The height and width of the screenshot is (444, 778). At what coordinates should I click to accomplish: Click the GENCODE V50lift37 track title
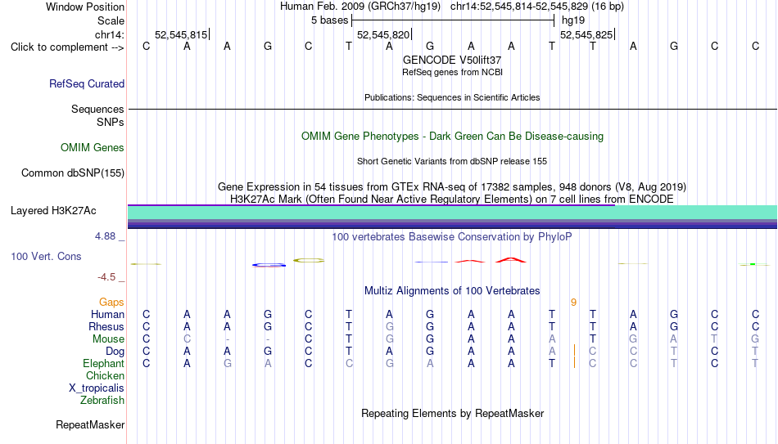coord(452,60)
